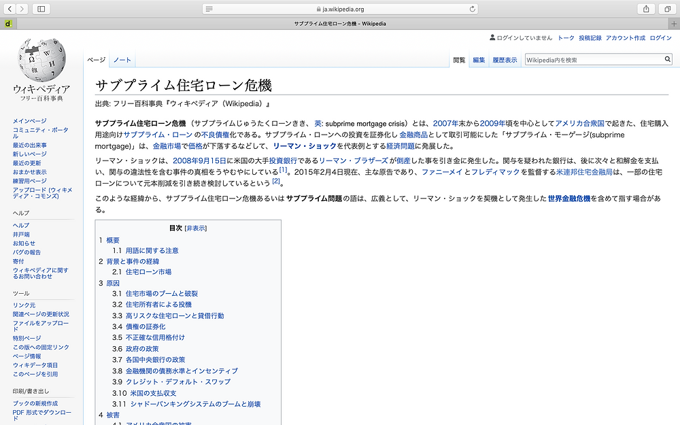Jump to 2.1 住宅ローン市場

tap(142, 272)
